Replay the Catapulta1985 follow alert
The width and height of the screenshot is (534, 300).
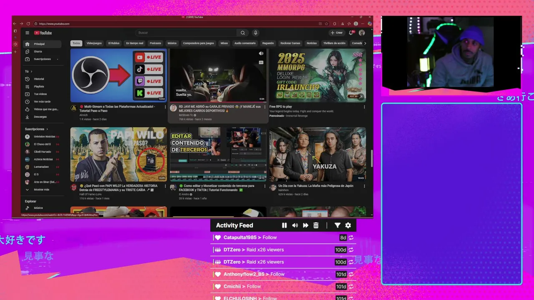[x=351, y=237]
